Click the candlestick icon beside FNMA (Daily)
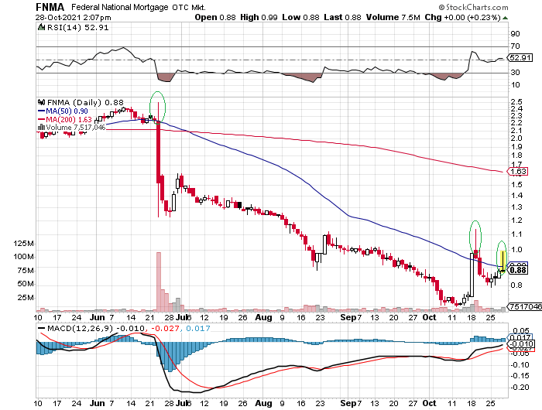This screenshot has width=542, height=410. 42,102
